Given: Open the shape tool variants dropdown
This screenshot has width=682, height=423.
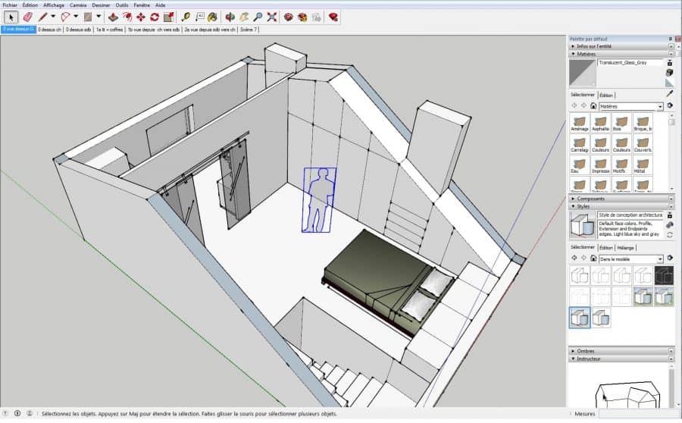Looking at the screenshot, I should click(99, 17).
